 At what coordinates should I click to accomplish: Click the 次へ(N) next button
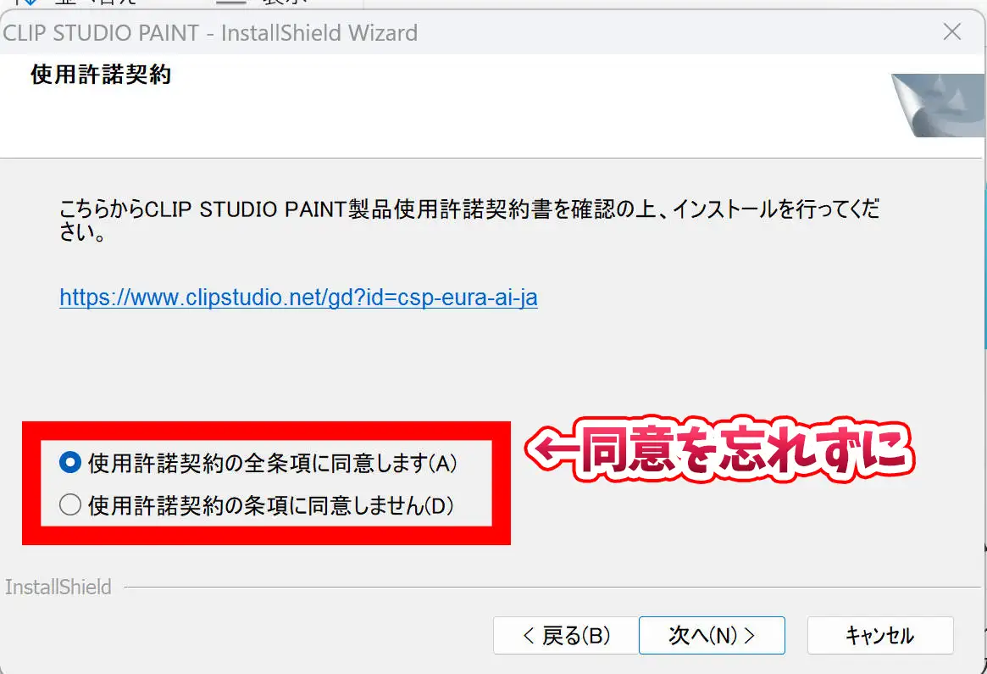tap(712, 635)
